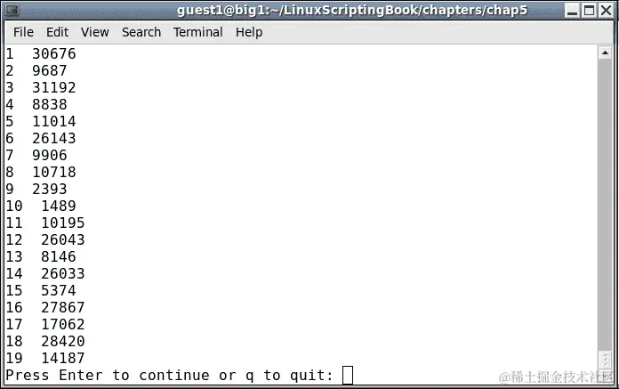Screen dimensions: 619x389
Task: Click the terminal window icon in title bar
Action: point(12,11)
